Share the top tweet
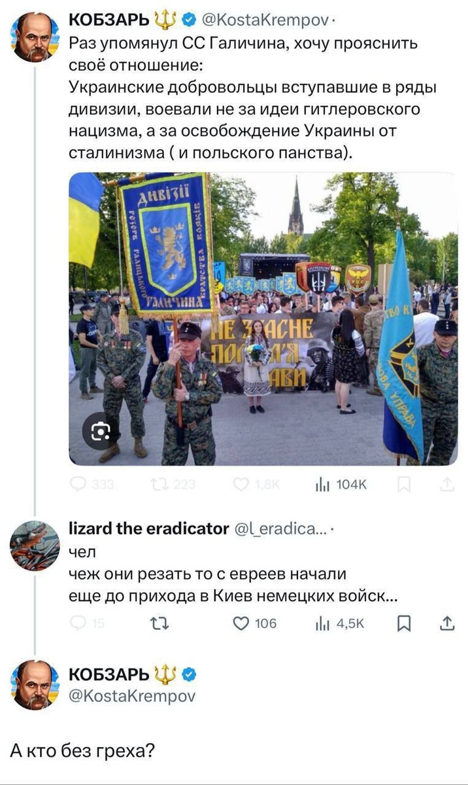The image size is (468, 785). pos(447,485)
